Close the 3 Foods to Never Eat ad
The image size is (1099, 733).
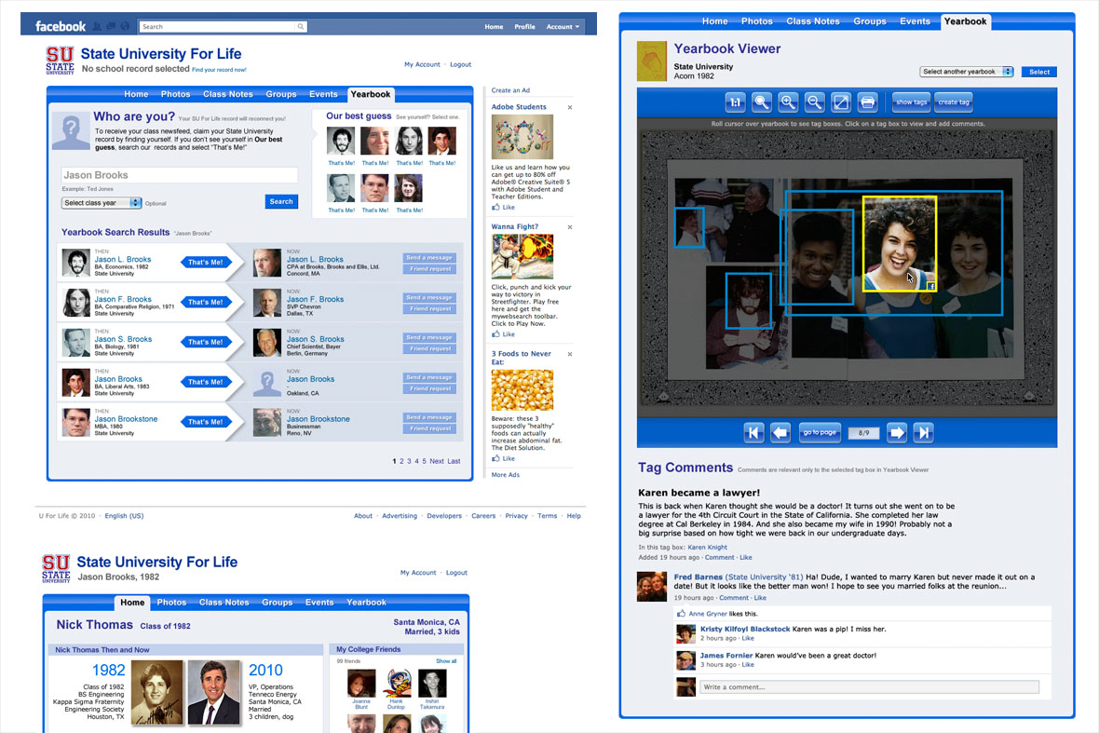point(570,354)
